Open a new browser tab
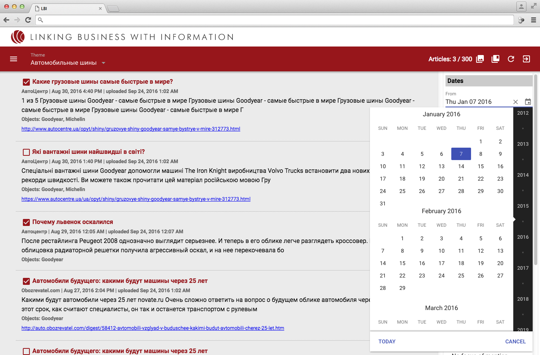Viewport: 540px width, 355px height. point(113,9)
